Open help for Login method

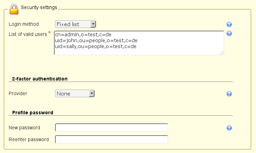(x=229, y=24)
